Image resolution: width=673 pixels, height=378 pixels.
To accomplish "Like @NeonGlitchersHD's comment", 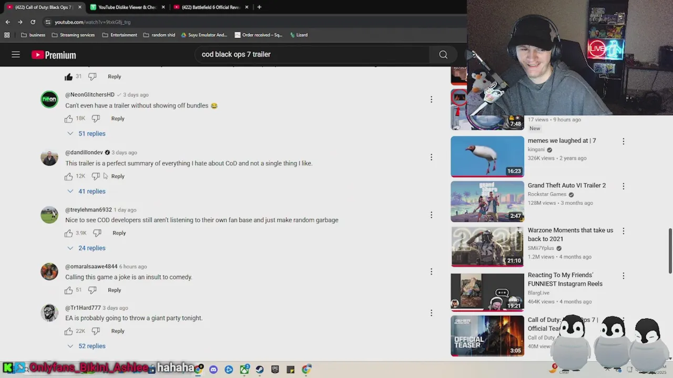I will coord(68,119).
